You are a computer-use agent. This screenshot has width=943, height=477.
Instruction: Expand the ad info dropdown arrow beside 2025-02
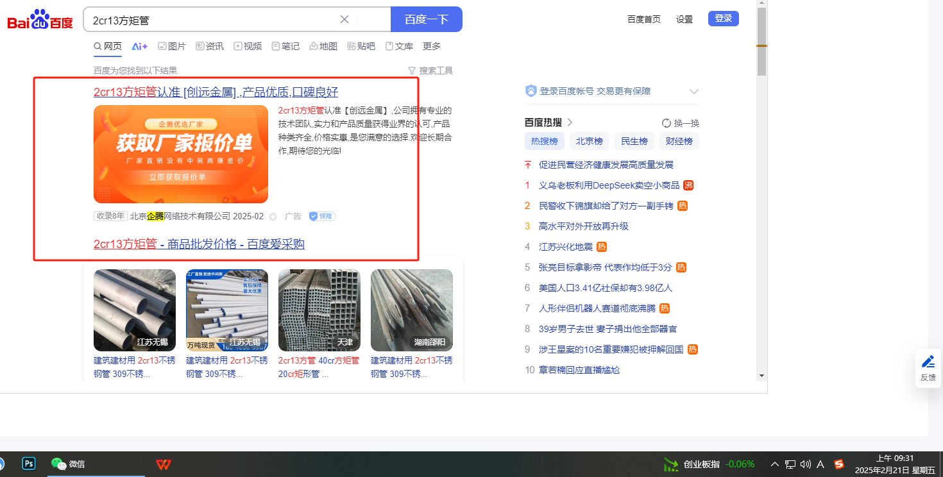273,217
